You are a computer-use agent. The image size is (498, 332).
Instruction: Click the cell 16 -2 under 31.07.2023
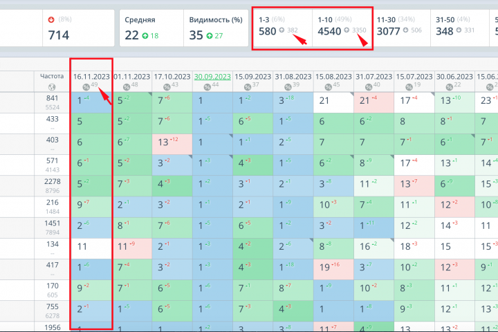tap(373, 248)
